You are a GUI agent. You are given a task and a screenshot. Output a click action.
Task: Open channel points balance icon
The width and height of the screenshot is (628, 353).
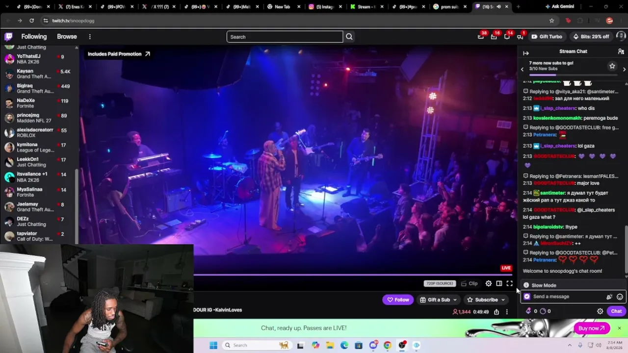543,311
